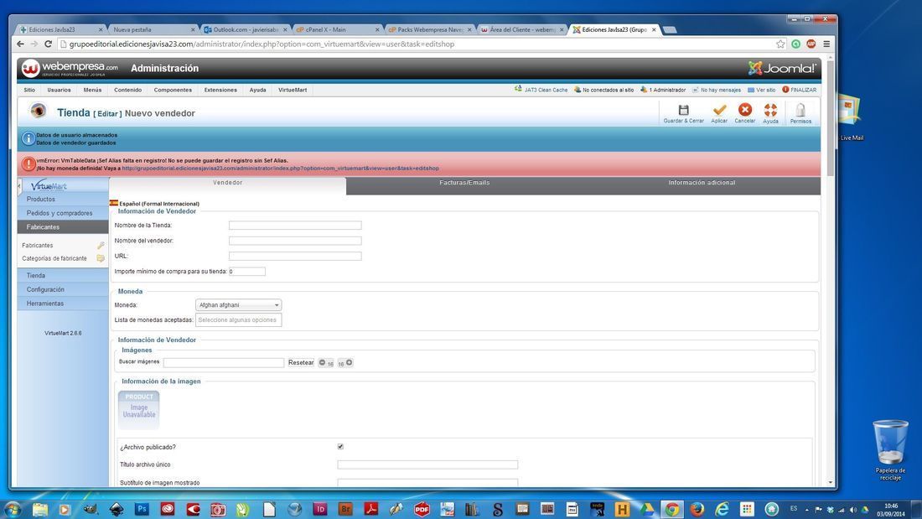922x519 pixels.
Task: Click the Cancelar red X icon
Action: point(745,110)
